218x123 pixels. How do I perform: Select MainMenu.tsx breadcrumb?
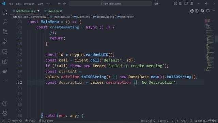click(x=62, y=17)
